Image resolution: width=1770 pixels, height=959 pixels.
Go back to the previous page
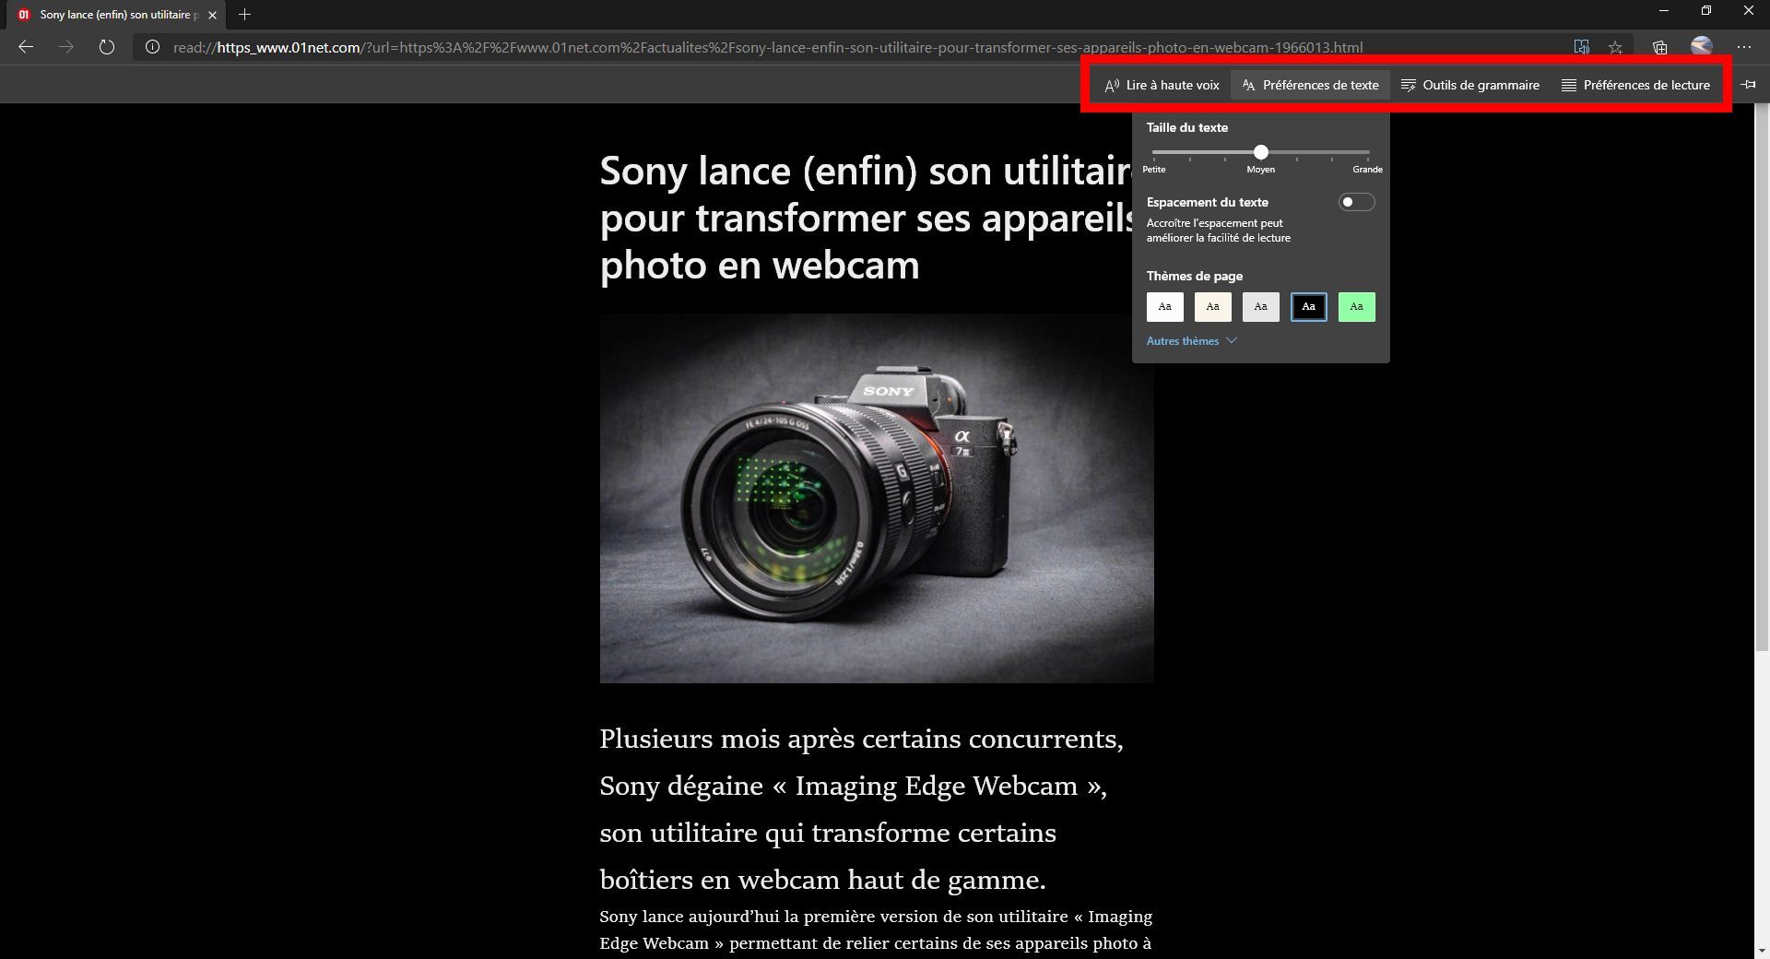coord(26,47)
